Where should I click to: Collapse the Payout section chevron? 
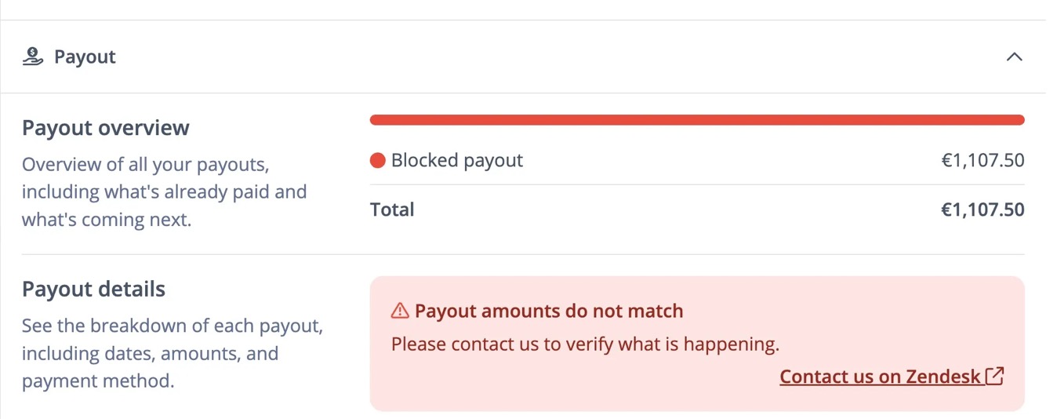[1014, 56]
